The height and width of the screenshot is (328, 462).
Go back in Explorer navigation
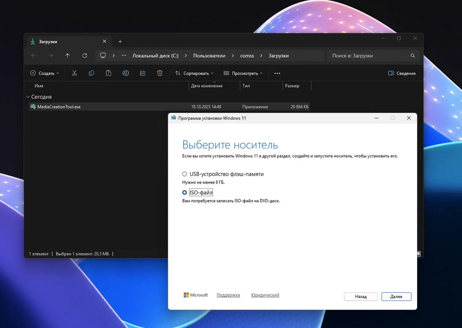pyautogui.click(x=34, y=56)
